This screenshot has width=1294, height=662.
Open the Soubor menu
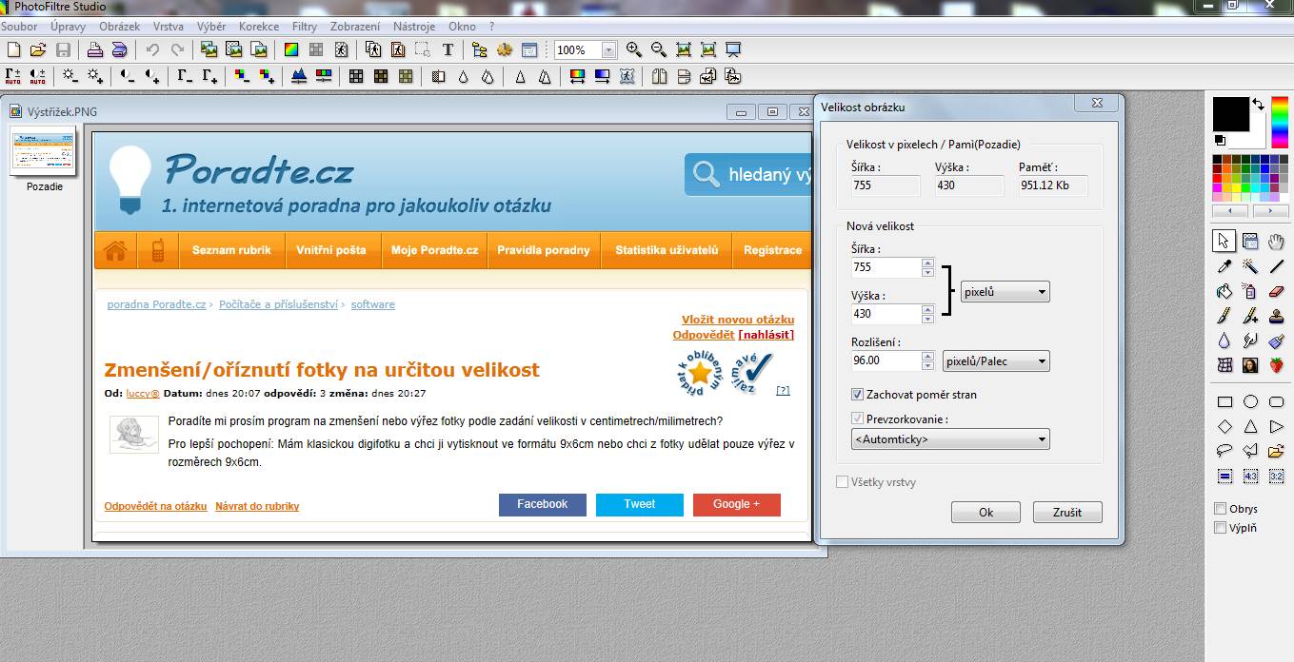19,27
